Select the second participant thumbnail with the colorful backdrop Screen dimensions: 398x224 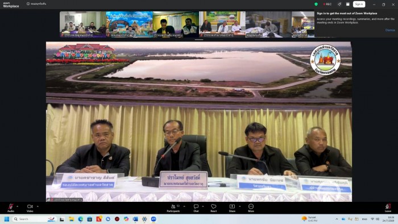tap(130, 24)
